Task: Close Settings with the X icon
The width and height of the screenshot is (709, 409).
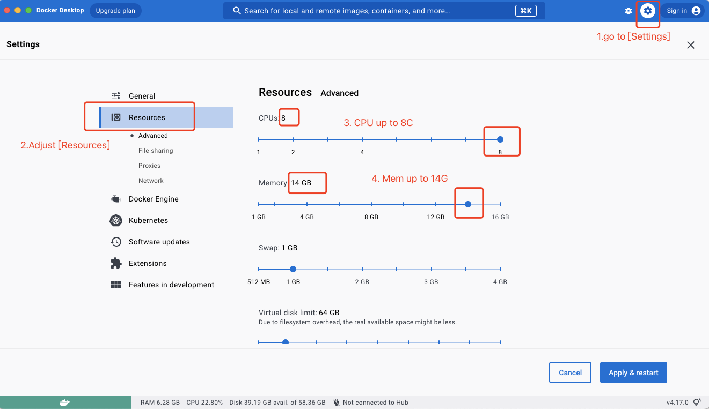Action: coord(691,45)
